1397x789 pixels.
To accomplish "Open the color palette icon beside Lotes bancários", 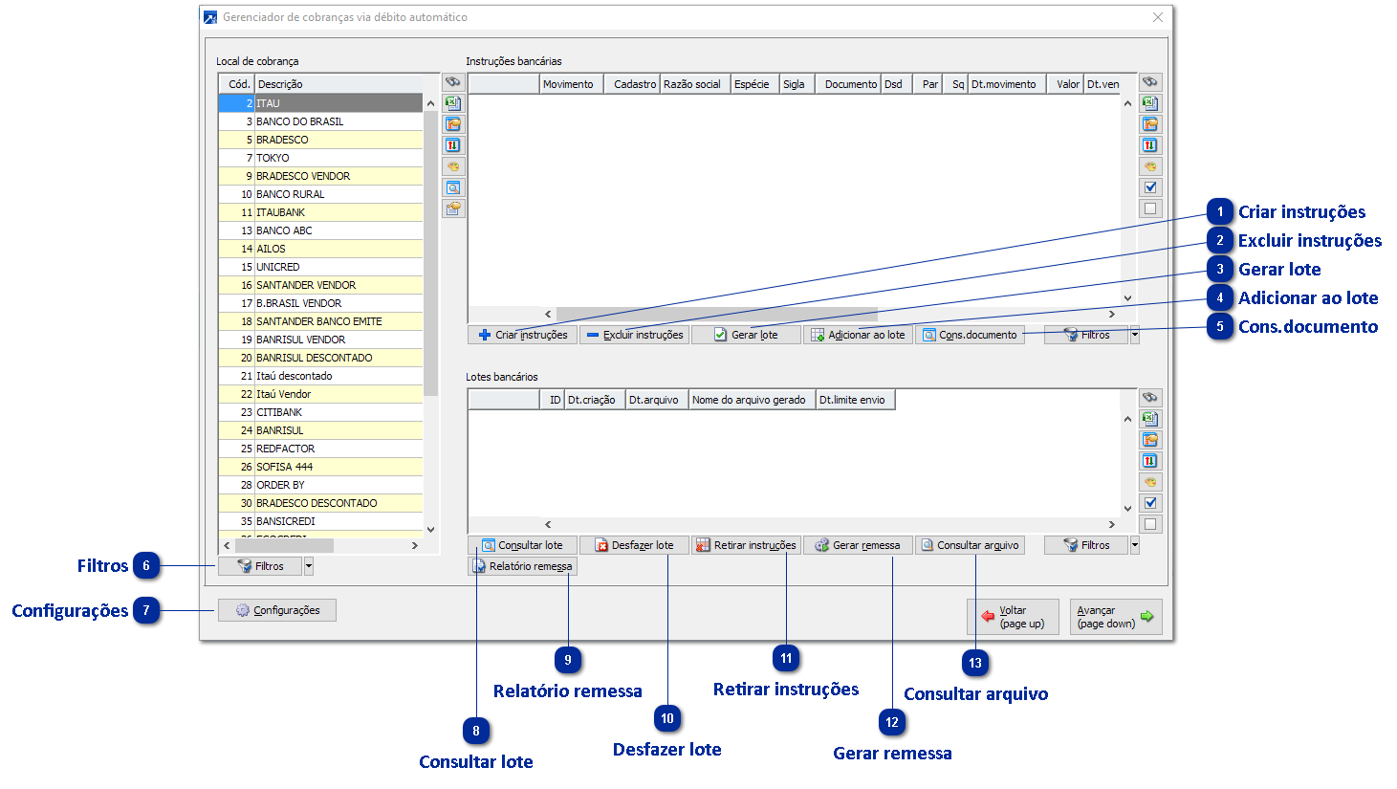I will 1150,482.
